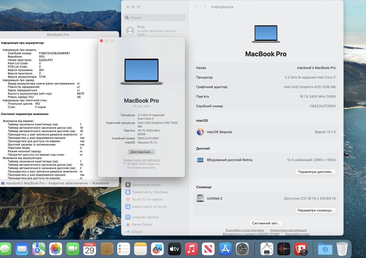The image size is (366, 258).
Task: Select Sequoia 15.7.3 in About window
Action: coord(147,142)
